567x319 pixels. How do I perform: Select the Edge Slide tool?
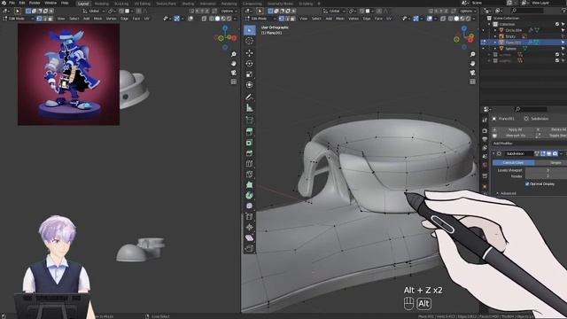coord(249,216)
